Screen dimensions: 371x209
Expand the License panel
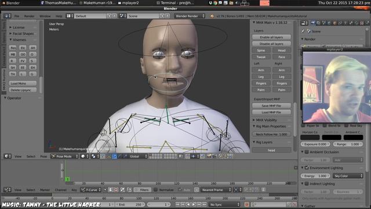[19, 27]
